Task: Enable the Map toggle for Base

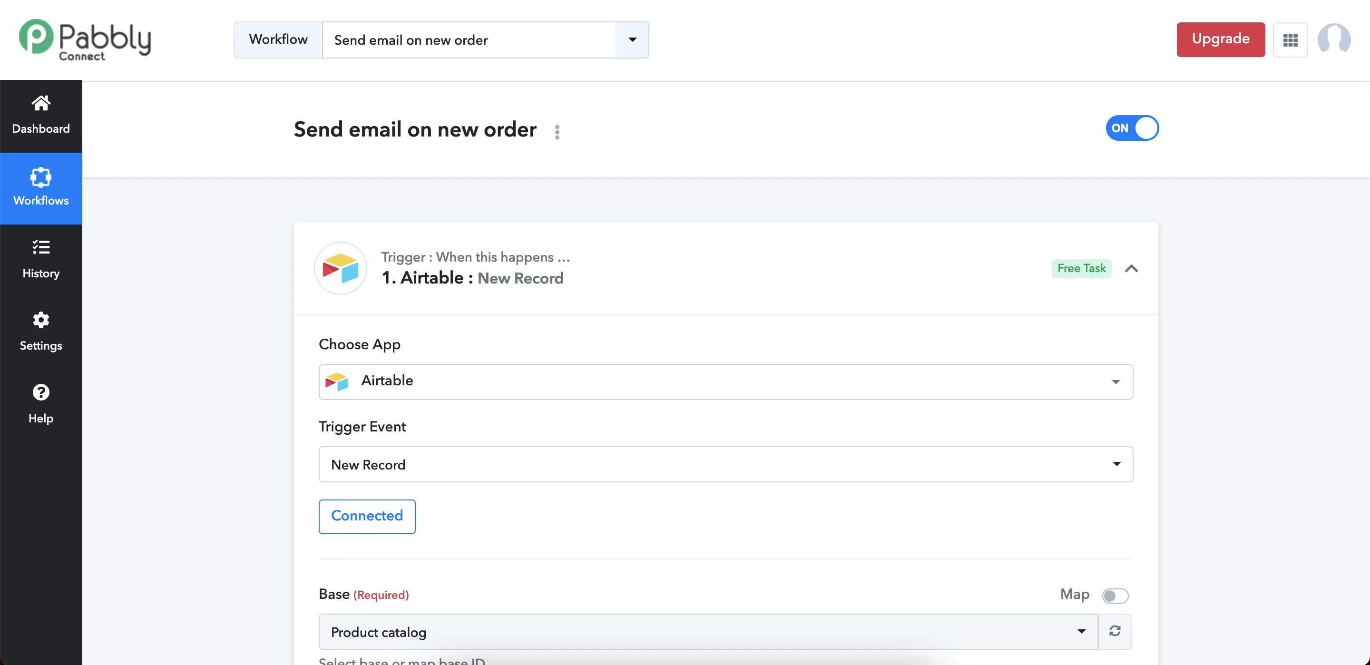Action: tap(1115, 595)
